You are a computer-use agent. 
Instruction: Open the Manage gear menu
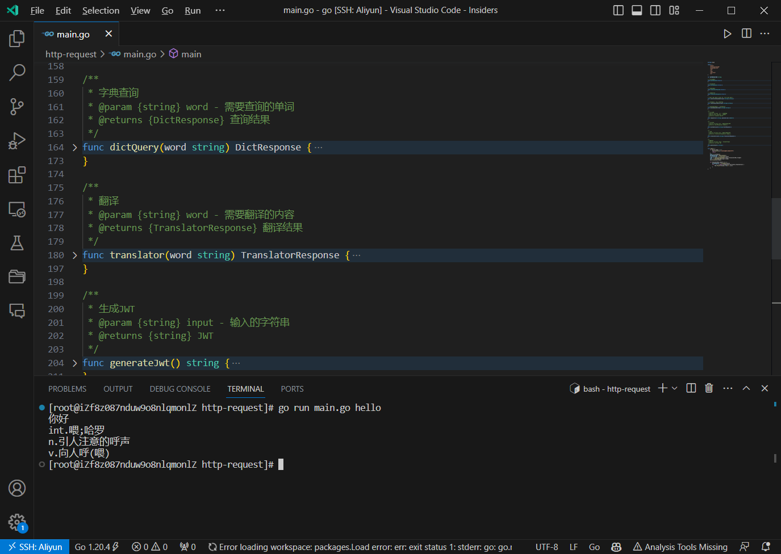tap(17, 522)
